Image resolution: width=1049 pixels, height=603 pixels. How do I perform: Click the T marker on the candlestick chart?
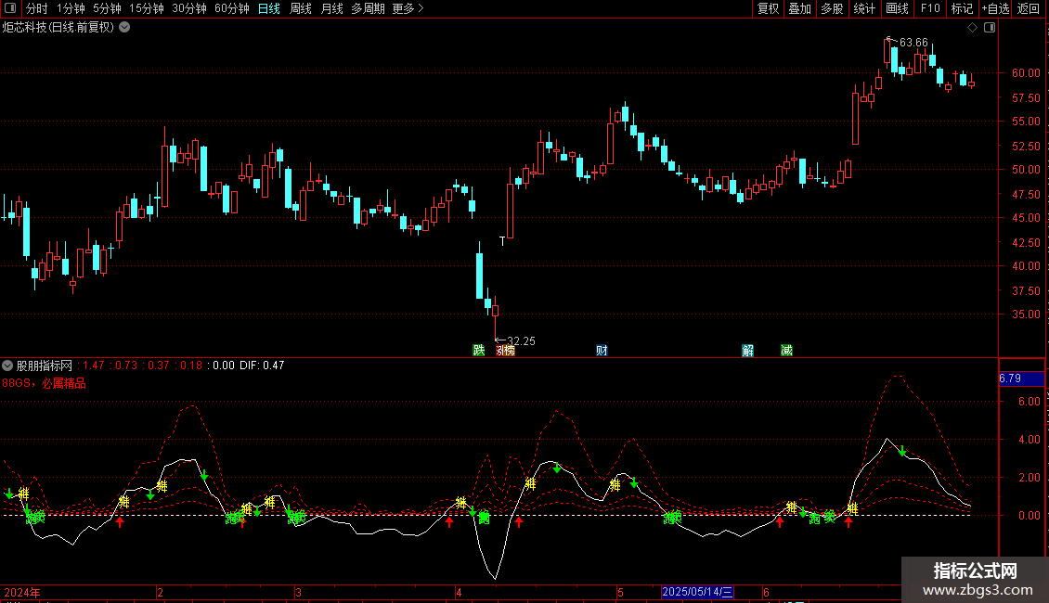click(502, 241)
